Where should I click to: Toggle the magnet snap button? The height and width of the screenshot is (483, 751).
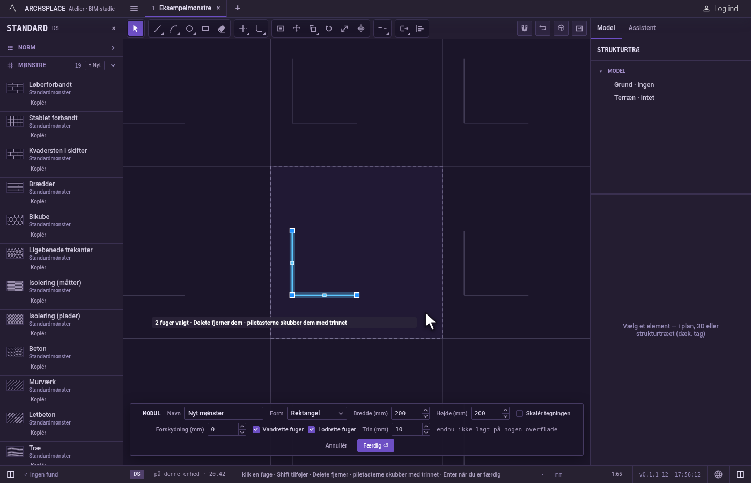click(525, 28)
